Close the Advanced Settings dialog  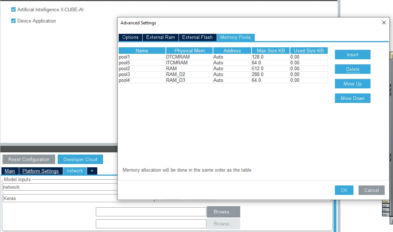pos(384,23)
